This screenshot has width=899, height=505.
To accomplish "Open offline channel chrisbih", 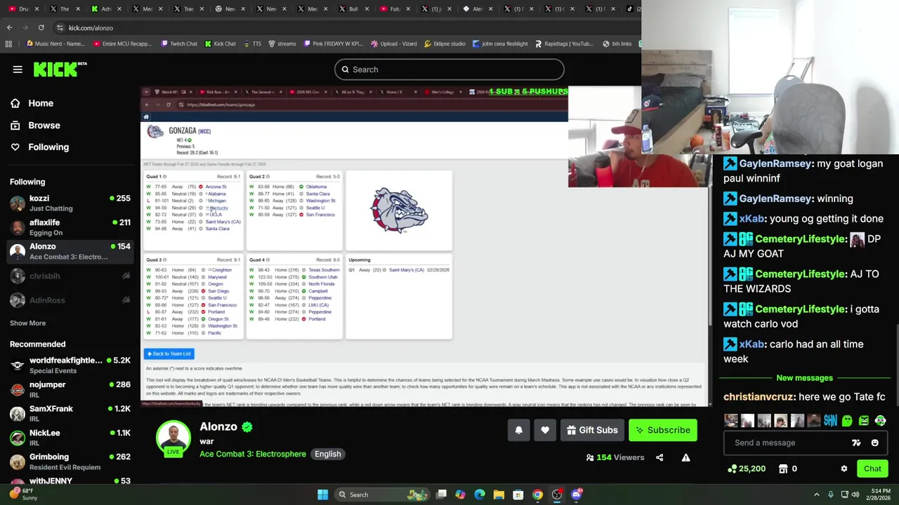I will 70,276.
